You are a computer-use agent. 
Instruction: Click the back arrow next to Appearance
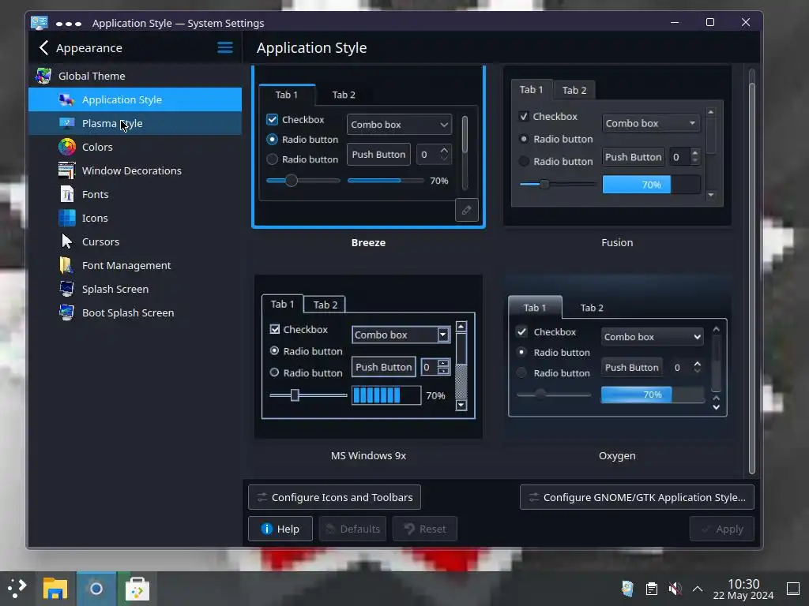(44, 48)
